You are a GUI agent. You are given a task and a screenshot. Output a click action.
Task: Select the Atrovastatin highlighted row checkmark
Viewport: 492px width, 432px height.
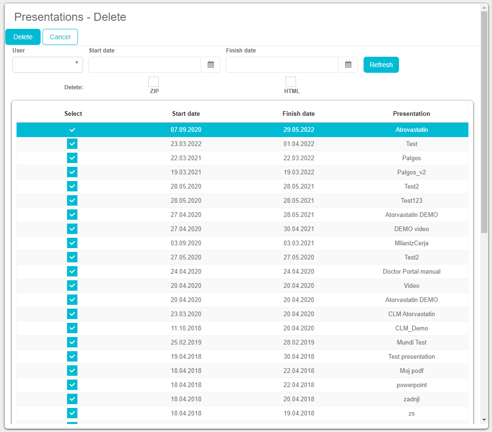point(72,130)
